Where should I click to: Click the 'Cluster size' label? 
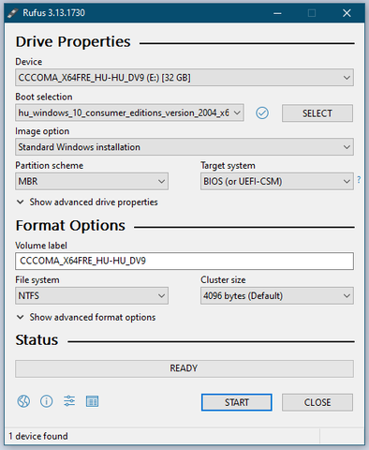pyautogui.click(x=223, y=279)
